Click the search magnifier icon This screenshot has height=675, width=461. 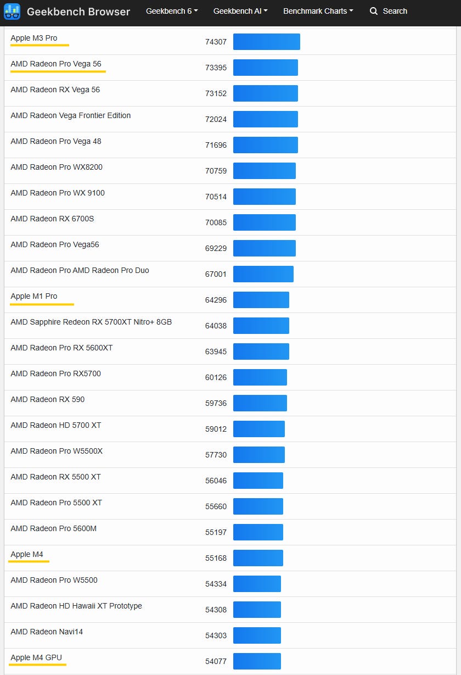(374, 11)
